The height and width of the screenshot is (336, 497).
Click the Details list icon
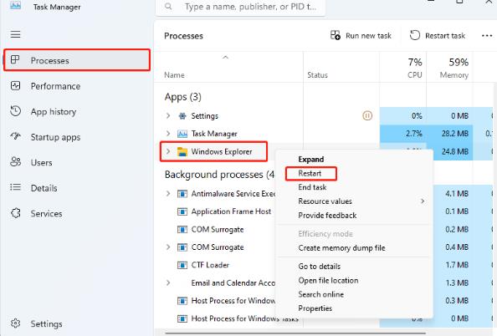[x=15, y=187]
